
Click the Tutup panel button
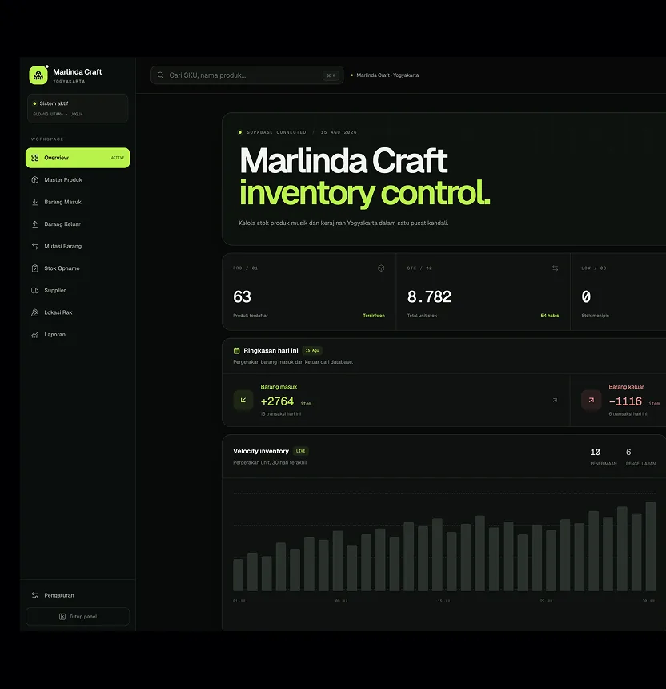(78, 617)
